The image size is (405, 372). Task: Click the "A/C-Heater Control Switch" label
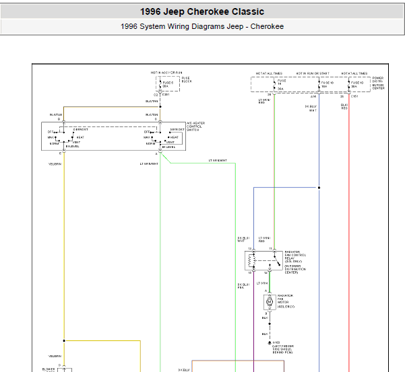196,126
